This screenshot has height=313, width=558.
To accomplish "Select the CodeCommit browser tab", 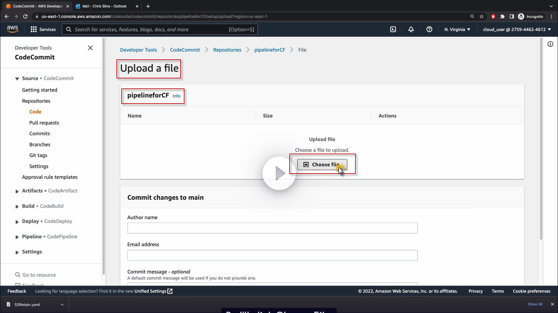I will click(x=37, y=6).
